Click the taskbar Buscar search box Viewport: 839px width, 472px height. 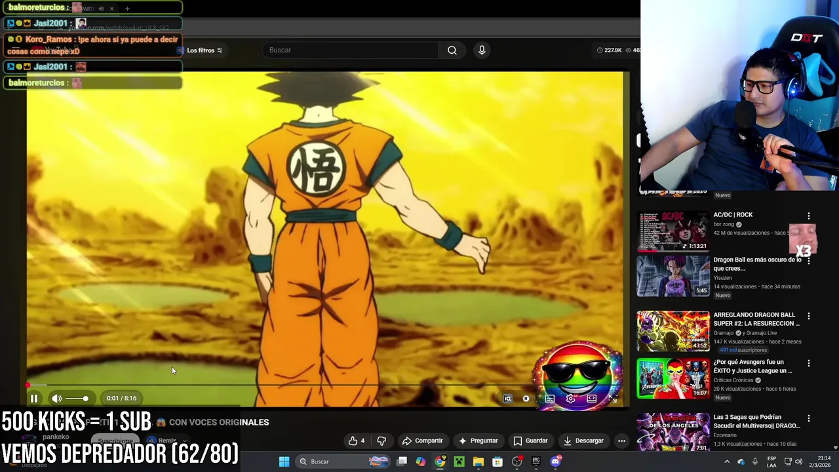click(343, 462)
